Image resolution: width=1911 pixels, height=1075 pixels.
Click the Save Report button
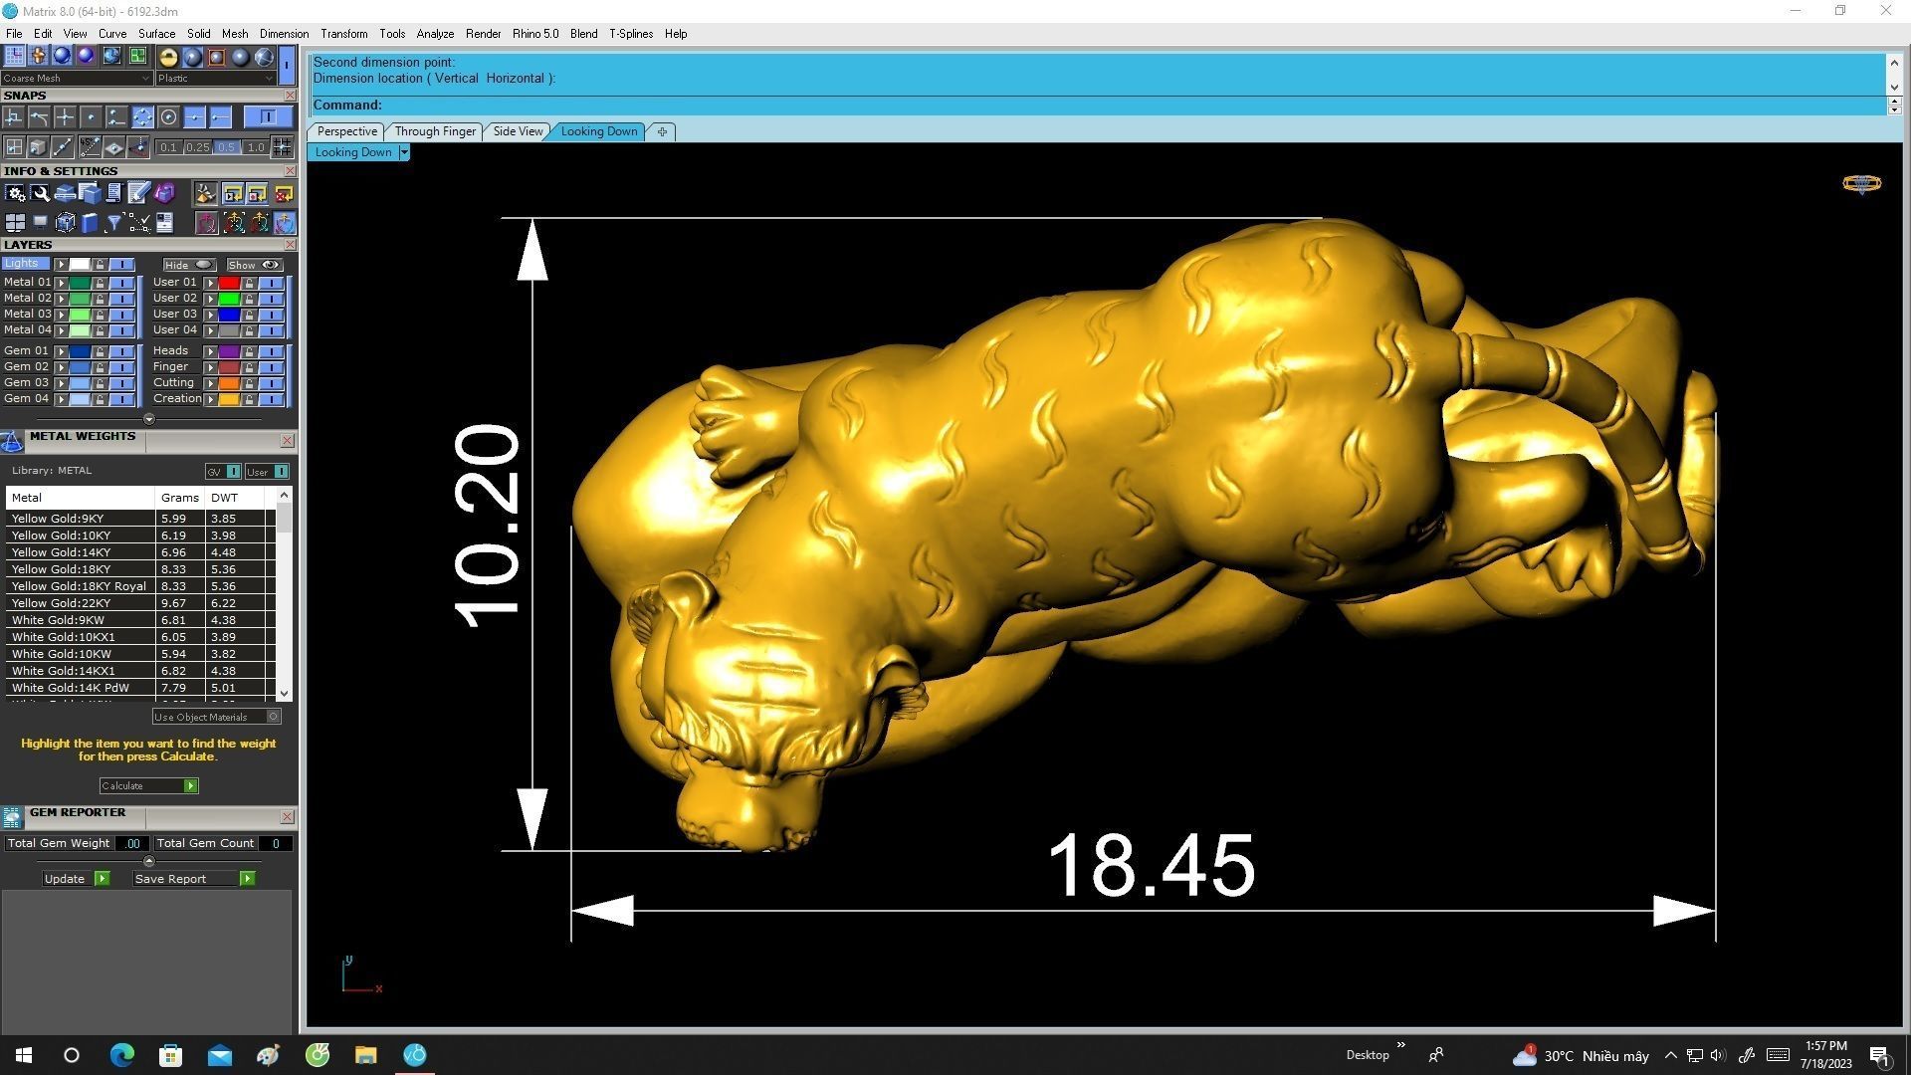(194, 879)
